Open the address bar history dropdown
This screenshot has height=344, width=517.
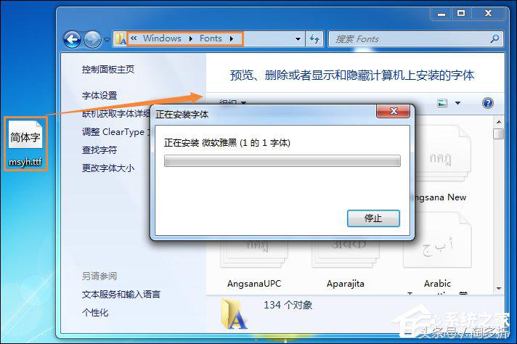tap(298, 39)
